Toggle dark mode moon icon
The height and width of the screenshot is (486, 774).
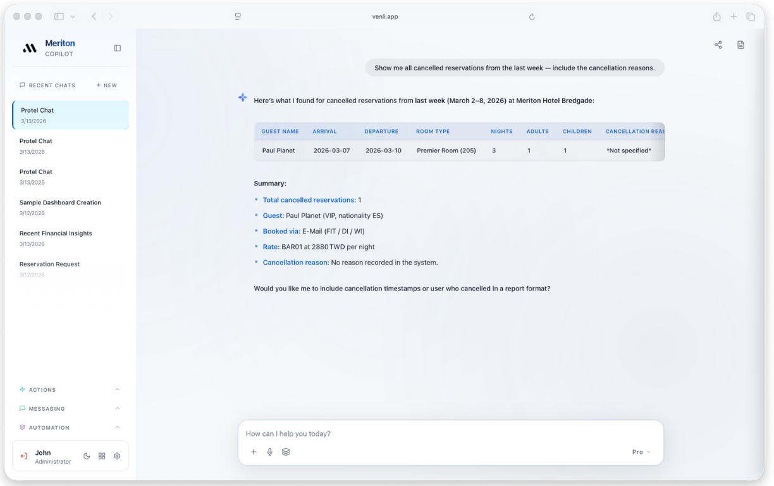87,456
